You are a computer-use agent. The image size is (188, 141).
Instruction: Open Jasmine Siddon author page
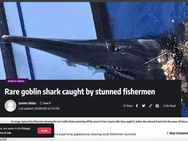point(27,103)
